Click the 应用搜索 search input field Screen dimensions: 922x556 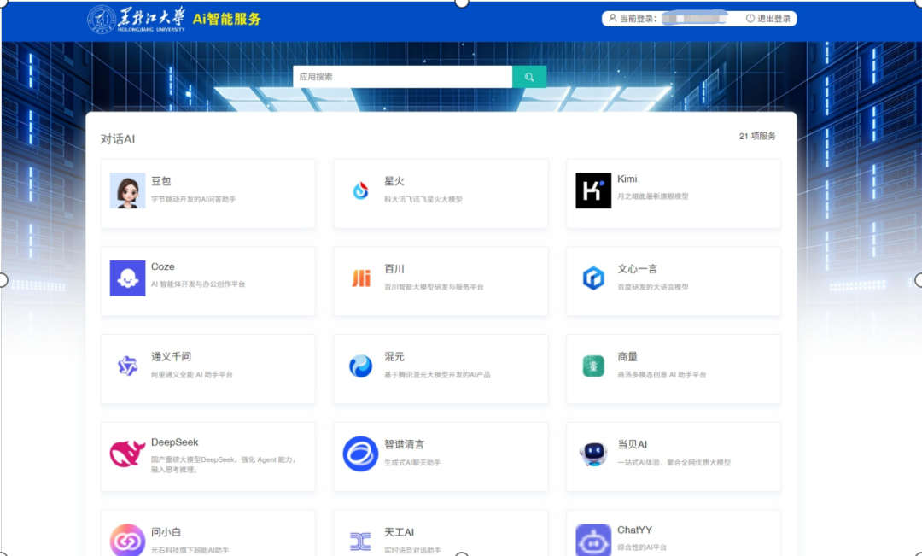tap(402, 77)
